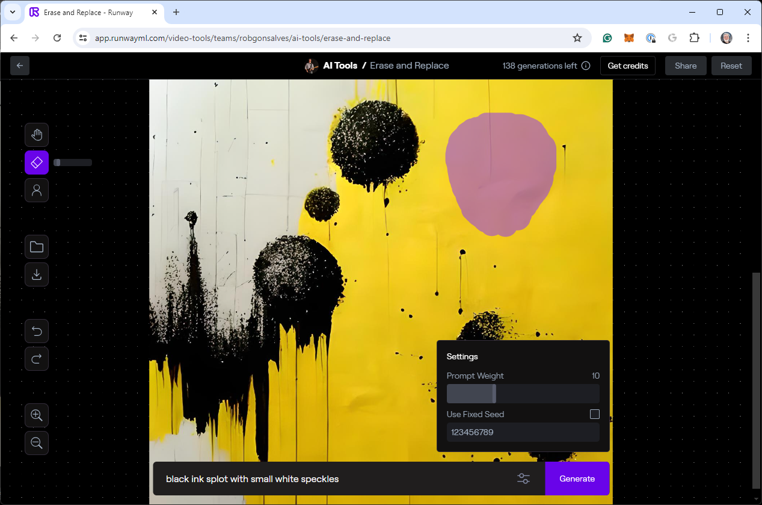Click the person subject selection tool
The width and height of the screenshot is (762, 505).
click(37, 190)
